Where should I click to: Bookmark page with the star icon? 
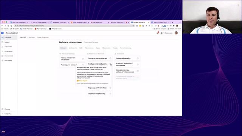click(133, 26)
